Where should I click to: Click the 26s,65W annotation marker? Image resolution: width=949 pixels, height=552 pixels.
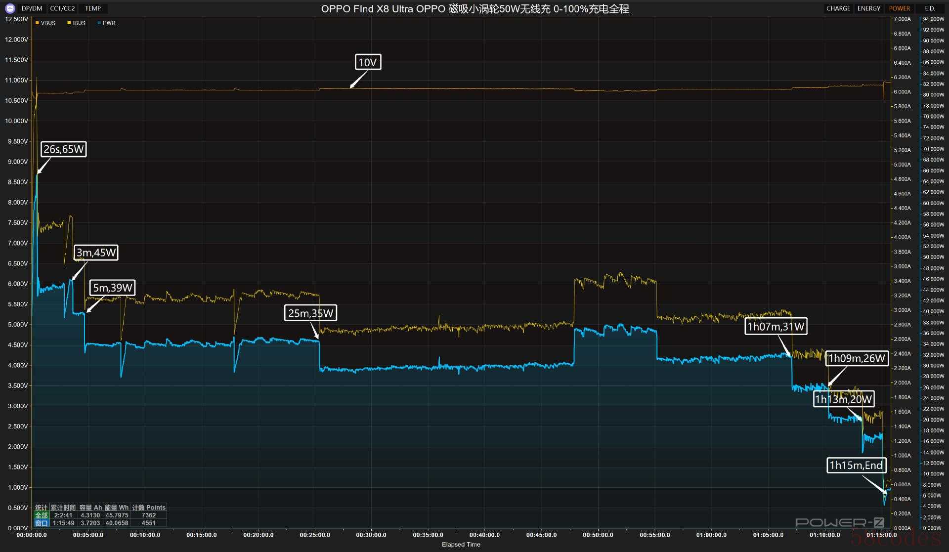tap(64, 149)
